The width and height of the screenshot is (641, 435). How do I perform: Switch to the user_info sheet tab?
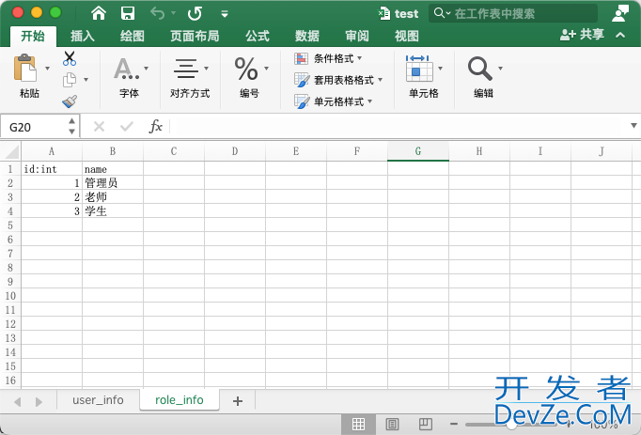pos(98,400)
